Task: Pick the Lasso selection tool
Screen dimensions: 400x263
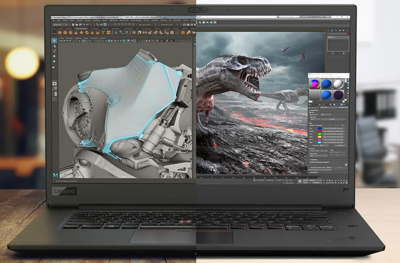Action: click(x=54, y=46)
